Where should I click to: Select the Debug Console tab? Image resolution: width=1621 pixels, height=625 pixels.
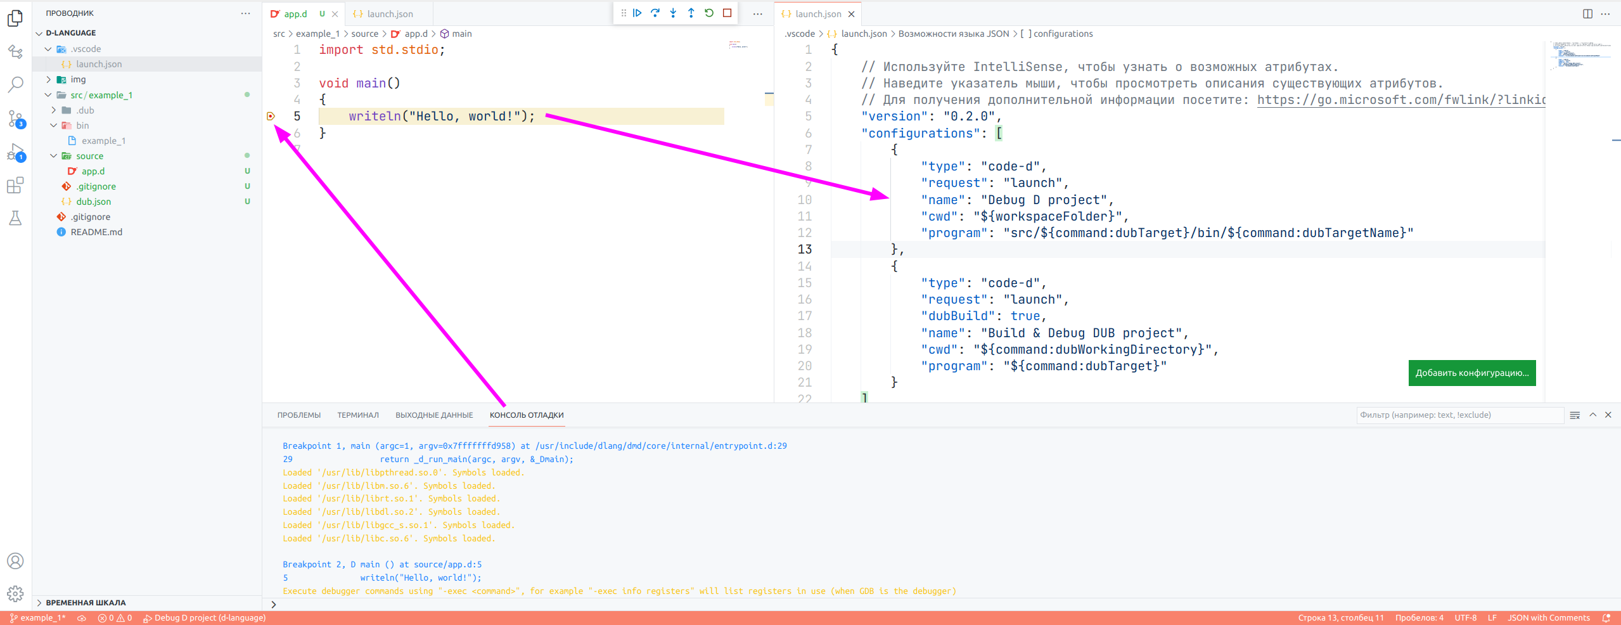527,415
